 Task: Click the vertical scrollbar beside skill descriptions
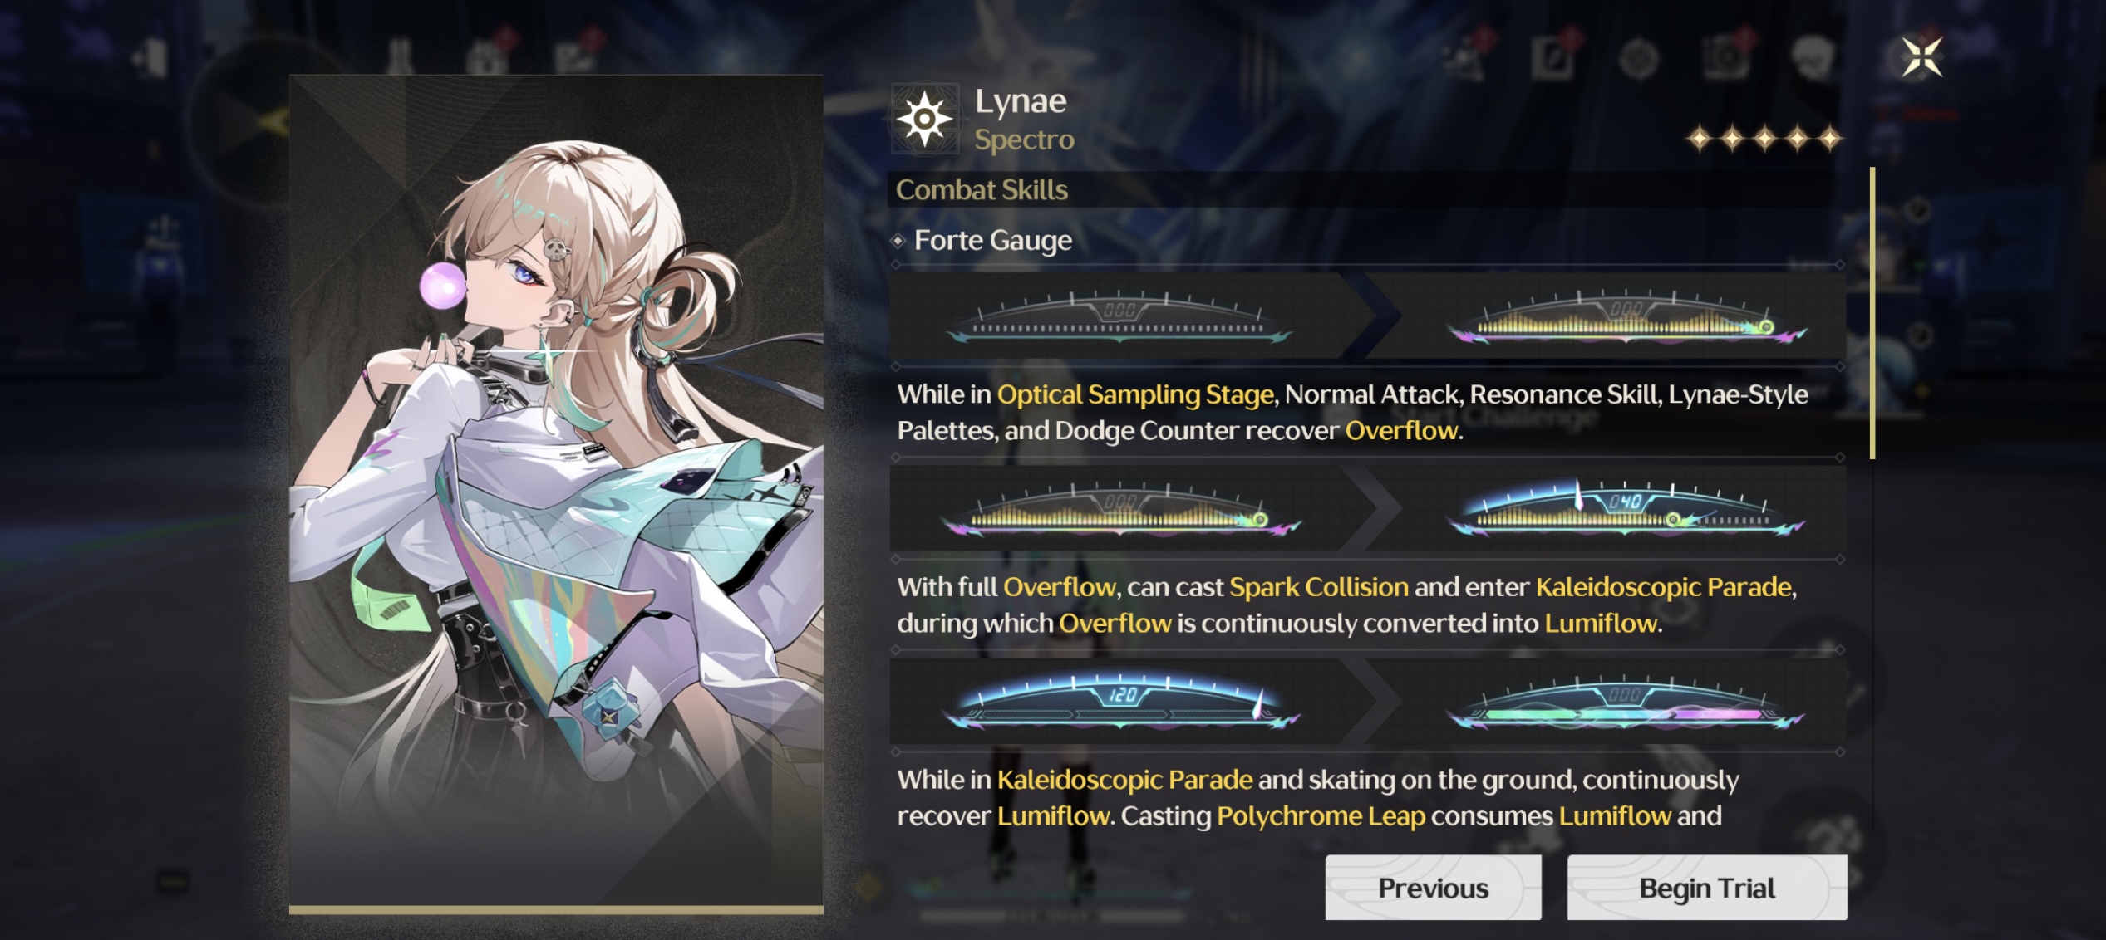(x=1872, y=313)
